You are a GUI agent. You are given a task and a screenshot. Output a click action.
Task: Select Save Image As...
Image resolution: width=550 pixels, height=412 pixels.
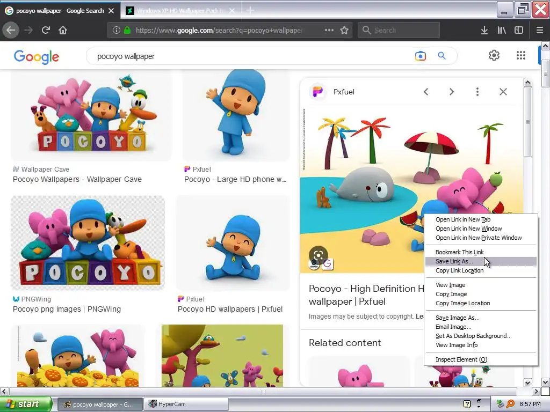[x=458, y=318]
